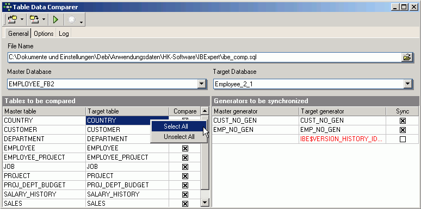Toggle Compare checkbox for EMPLOYEE_PROJECT table
This screenshot has height=209, width=421.
point(185,157)
